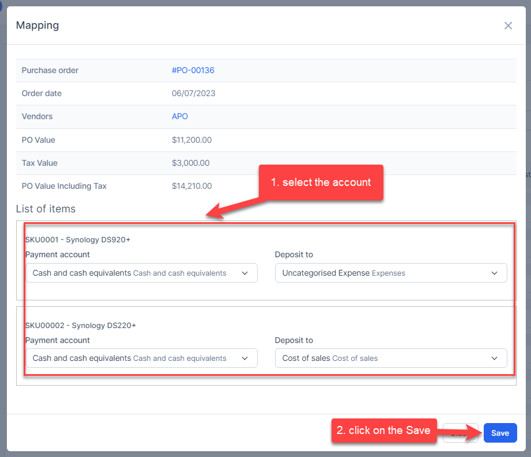This screenshot has width=531, height=457.
Task: Close the Mapping dialog with the X icon
Action: 508,25
